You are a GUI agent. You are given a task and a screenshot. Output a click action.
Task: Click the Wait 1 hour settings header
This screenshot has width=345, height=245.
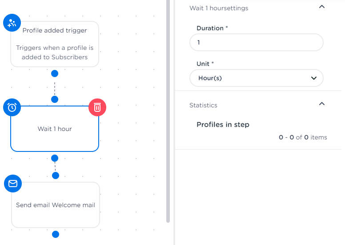click(x=219, y=8)
